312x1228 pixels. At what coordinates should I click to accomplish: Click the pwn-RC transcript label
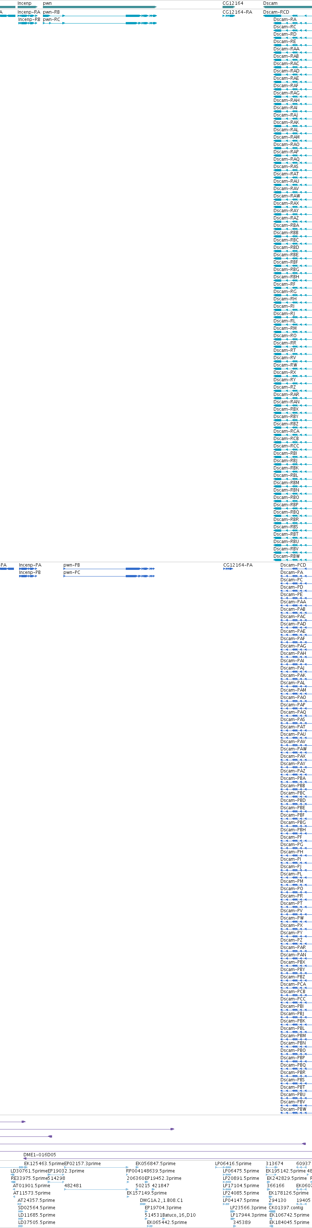pos(51,19)
